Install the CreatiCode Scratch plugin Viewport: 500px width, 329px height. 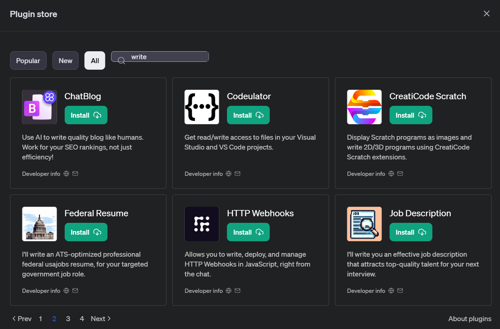click(x=410, y=115)
